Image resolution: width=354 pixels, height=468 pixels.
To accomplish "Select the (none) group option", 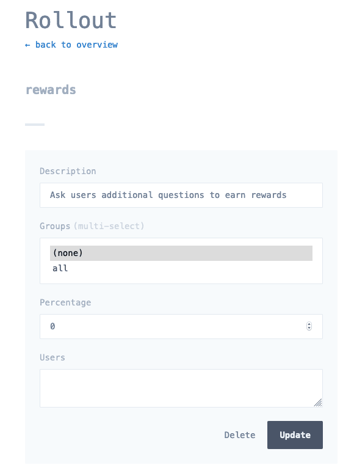I will tap(181, 253).
